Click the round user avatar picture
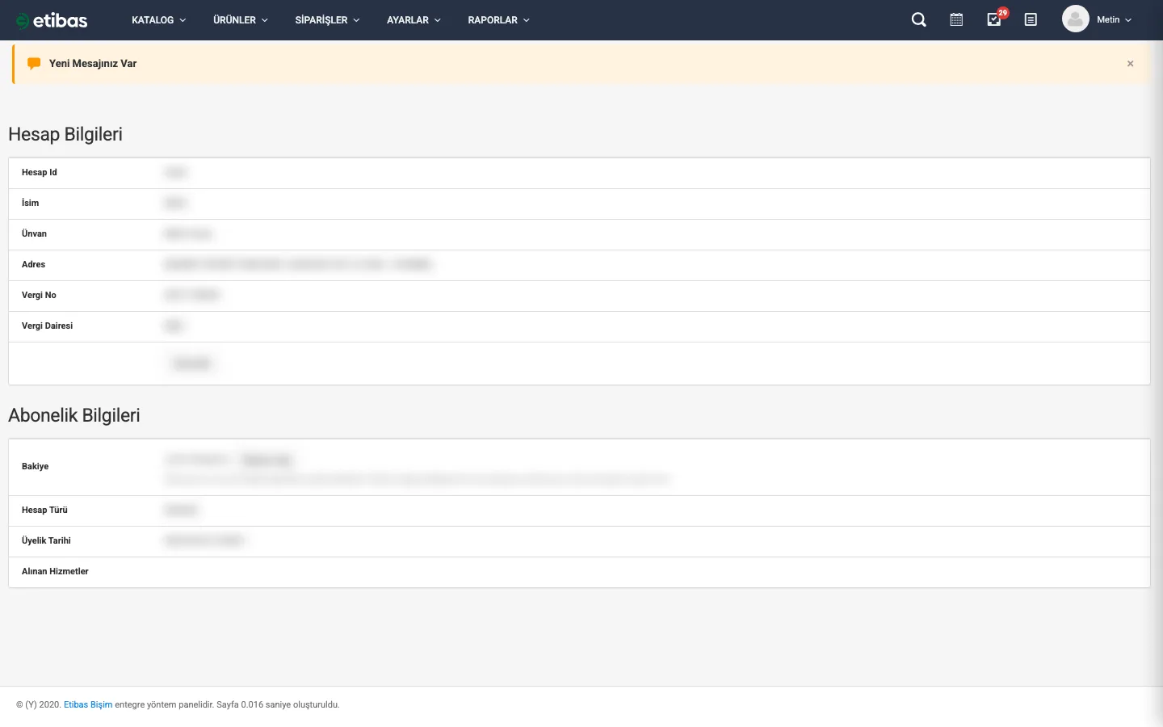The image size is (1163, 727). pos(1075,19)
